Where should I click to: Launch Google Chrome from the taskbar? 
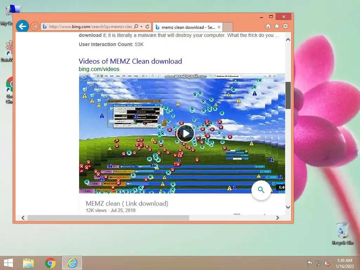pos(50,263)
